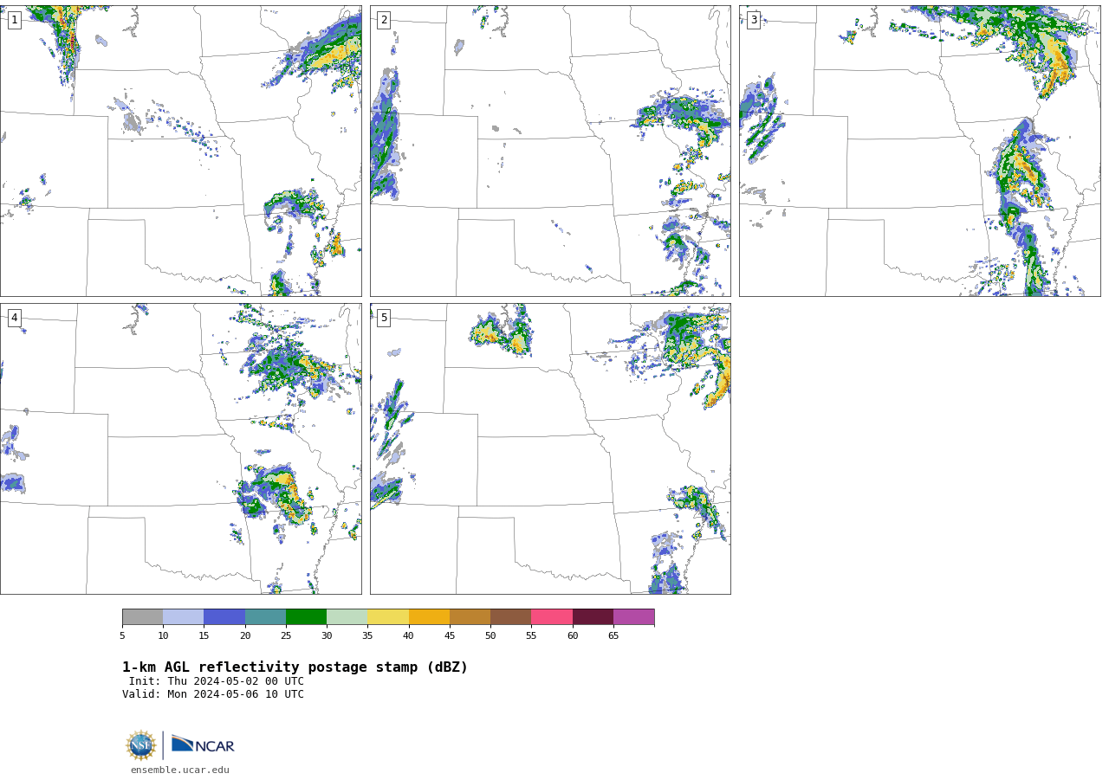Click the NCAR logo
The height and width of the screenshot is (780, 1109).
(203, 745)
